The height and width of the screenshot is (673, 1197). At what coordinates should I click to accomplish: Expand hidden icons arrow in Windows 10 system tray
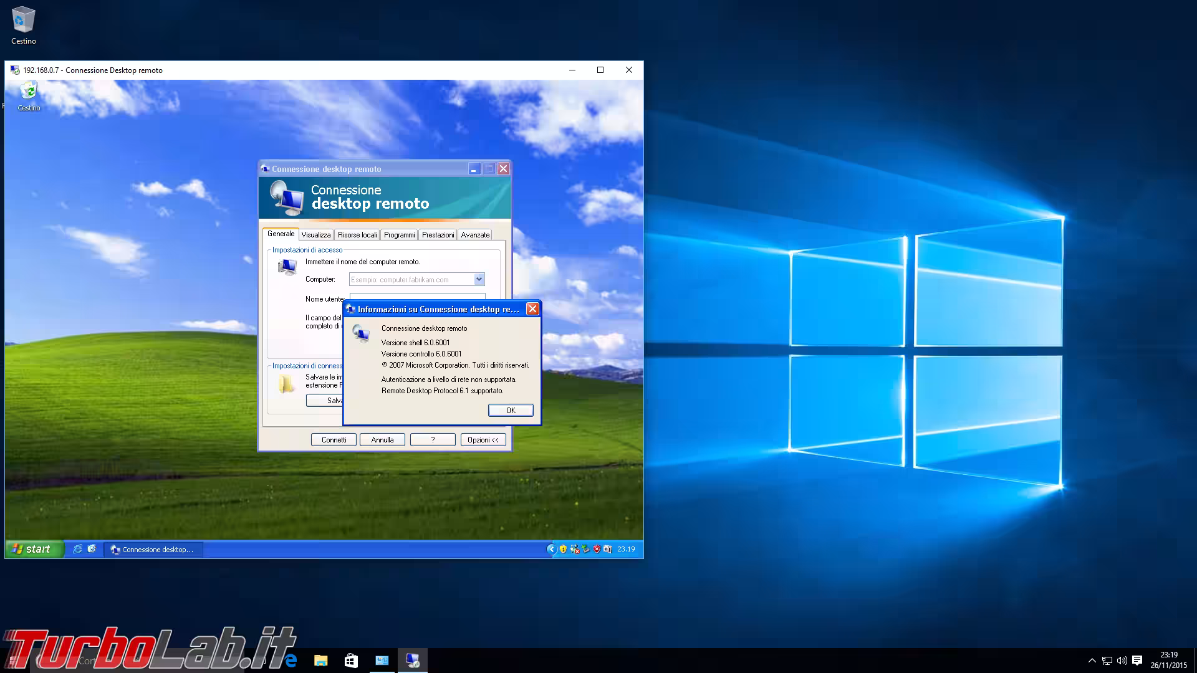point(1092,660)
